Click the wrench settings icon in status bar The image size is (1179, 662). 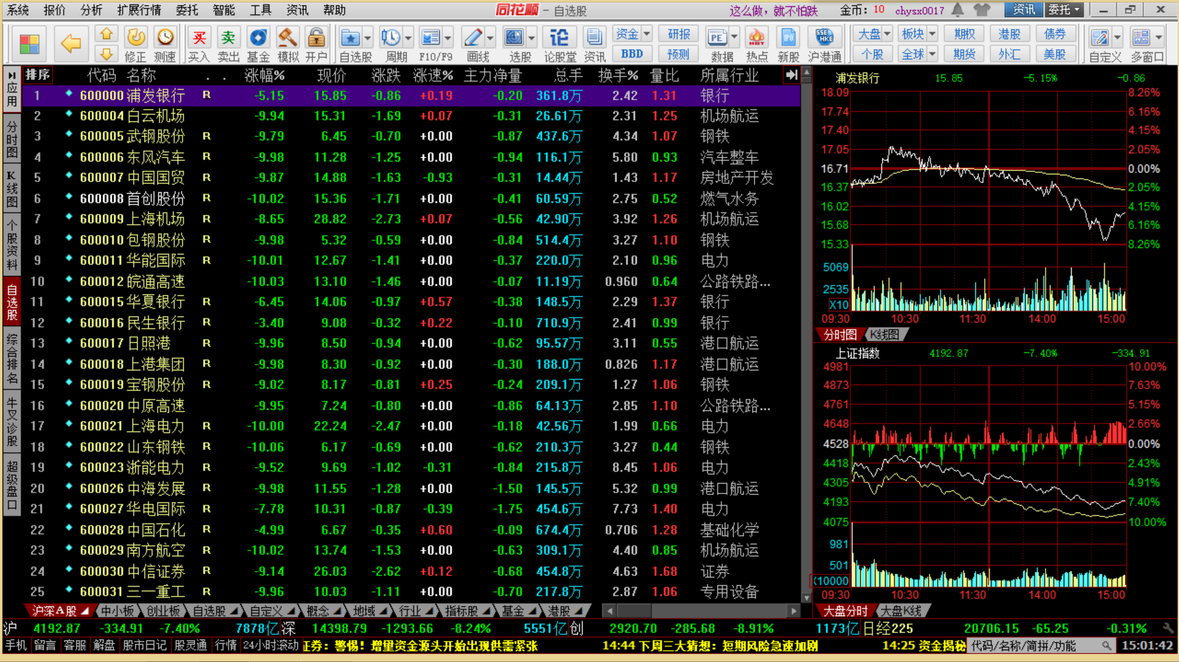click(1168, 628)
